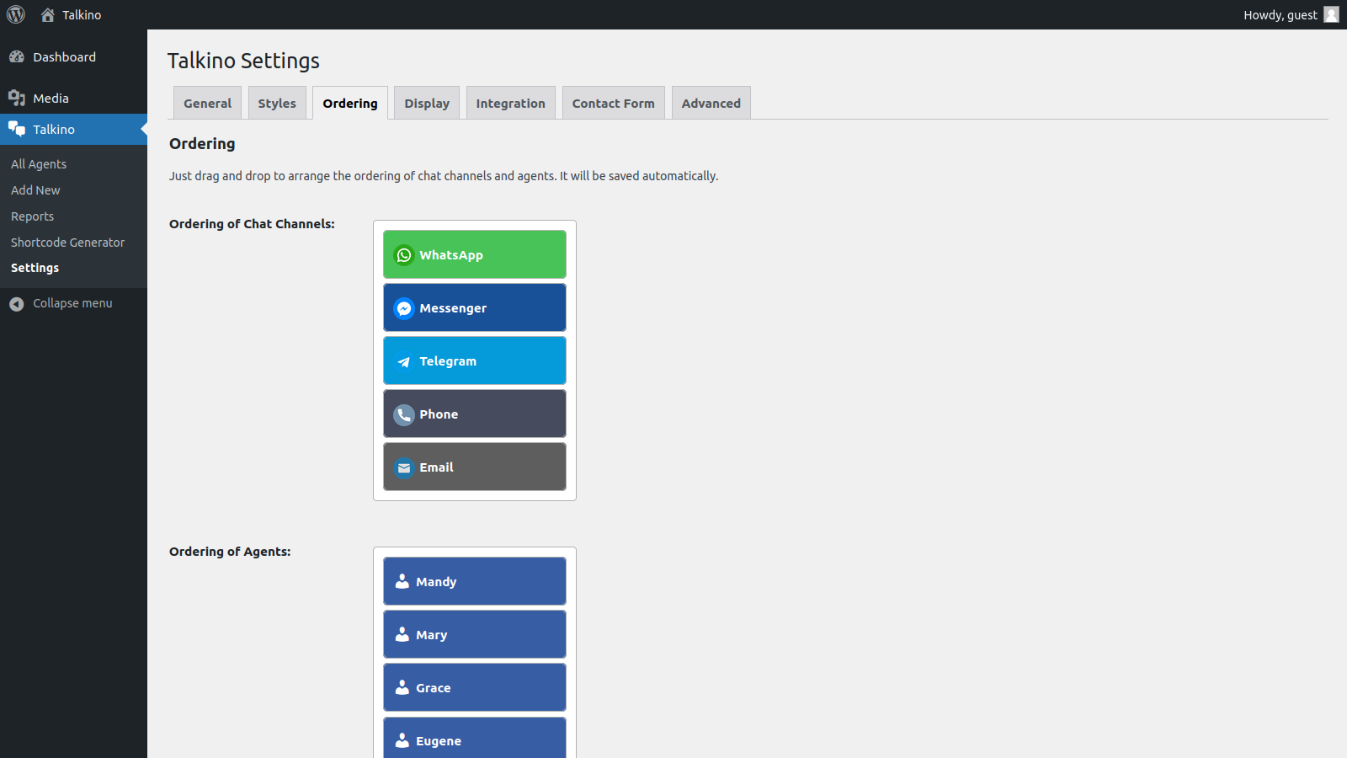Viewport: 1347px width, 758px height.
Task: Click the Ordering of Agents label
Action: pyautogui.click(x=230, y=552)
